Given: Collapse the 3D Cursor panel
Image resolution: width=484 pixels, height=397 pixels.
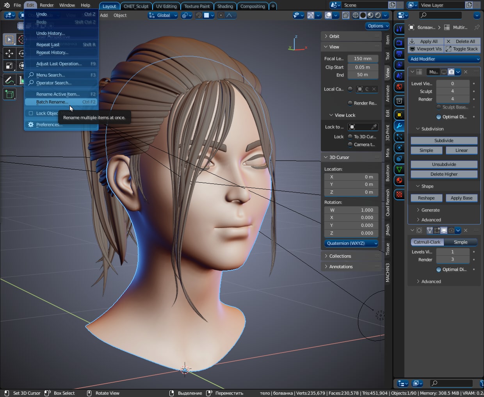Looking at the screenshot, I should [351, 157].
